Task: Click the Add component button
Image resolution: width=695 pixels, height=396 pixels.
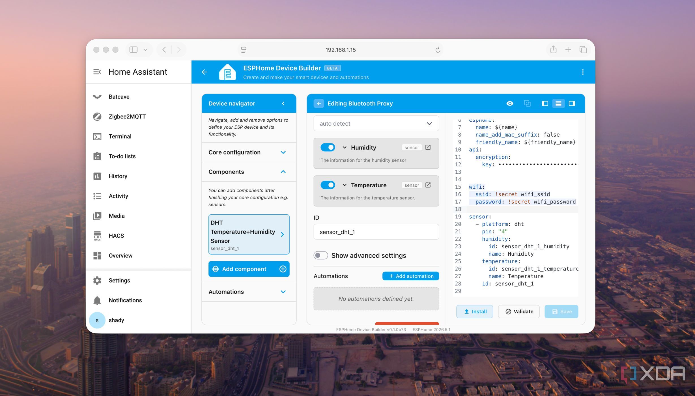Action: 249,269
